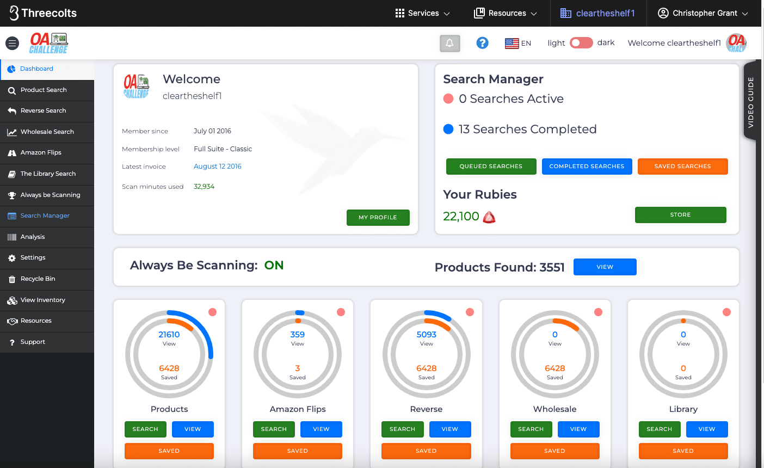
Task: Click the Recycle Bin trash icon
Action: coord(11,279)
